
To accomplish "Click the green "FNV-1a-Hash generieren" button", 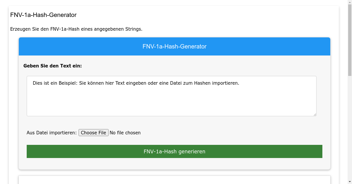I will (175, 151).
